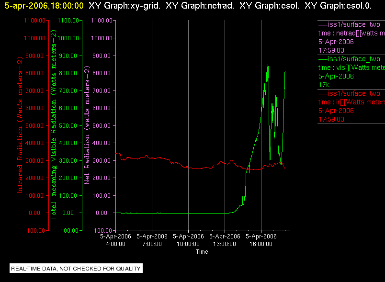Click the Infrared Radiation axis label
This screenshot has height=282, width=385.
pyautogui.click(x=20, y=125)
